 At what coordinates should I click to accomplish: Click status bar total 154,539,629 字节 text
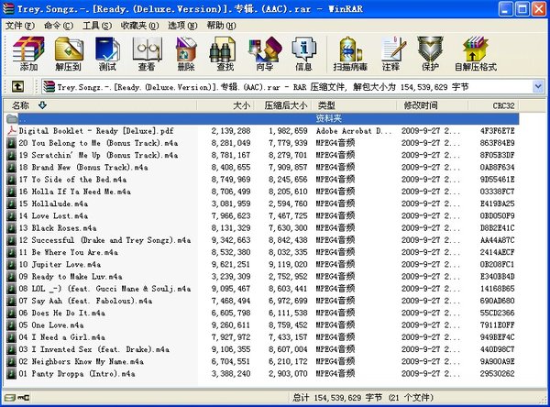pyautogui.click(x=347, y=398)
